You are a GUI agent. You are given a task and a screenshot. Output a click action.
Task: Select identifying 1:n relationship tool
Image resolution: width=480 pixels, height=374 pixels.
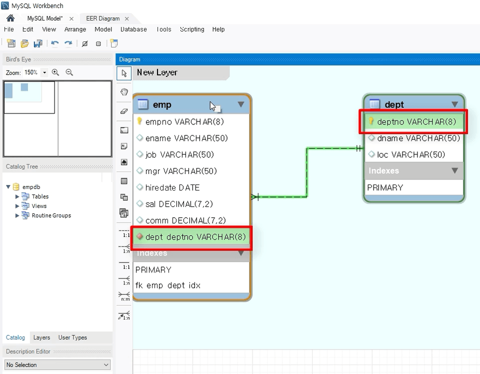(124, 280)
